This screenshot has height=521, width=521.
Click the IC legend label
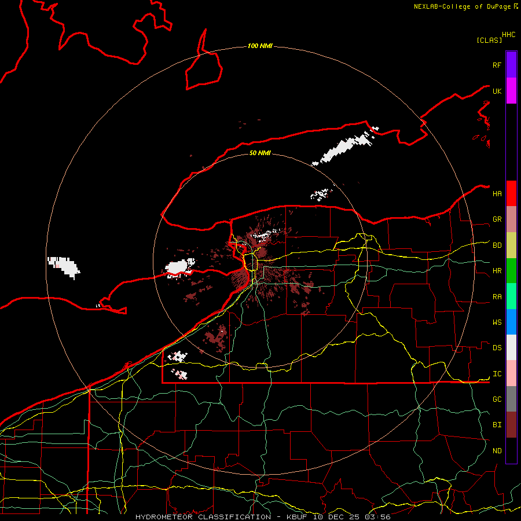point(497,374)
